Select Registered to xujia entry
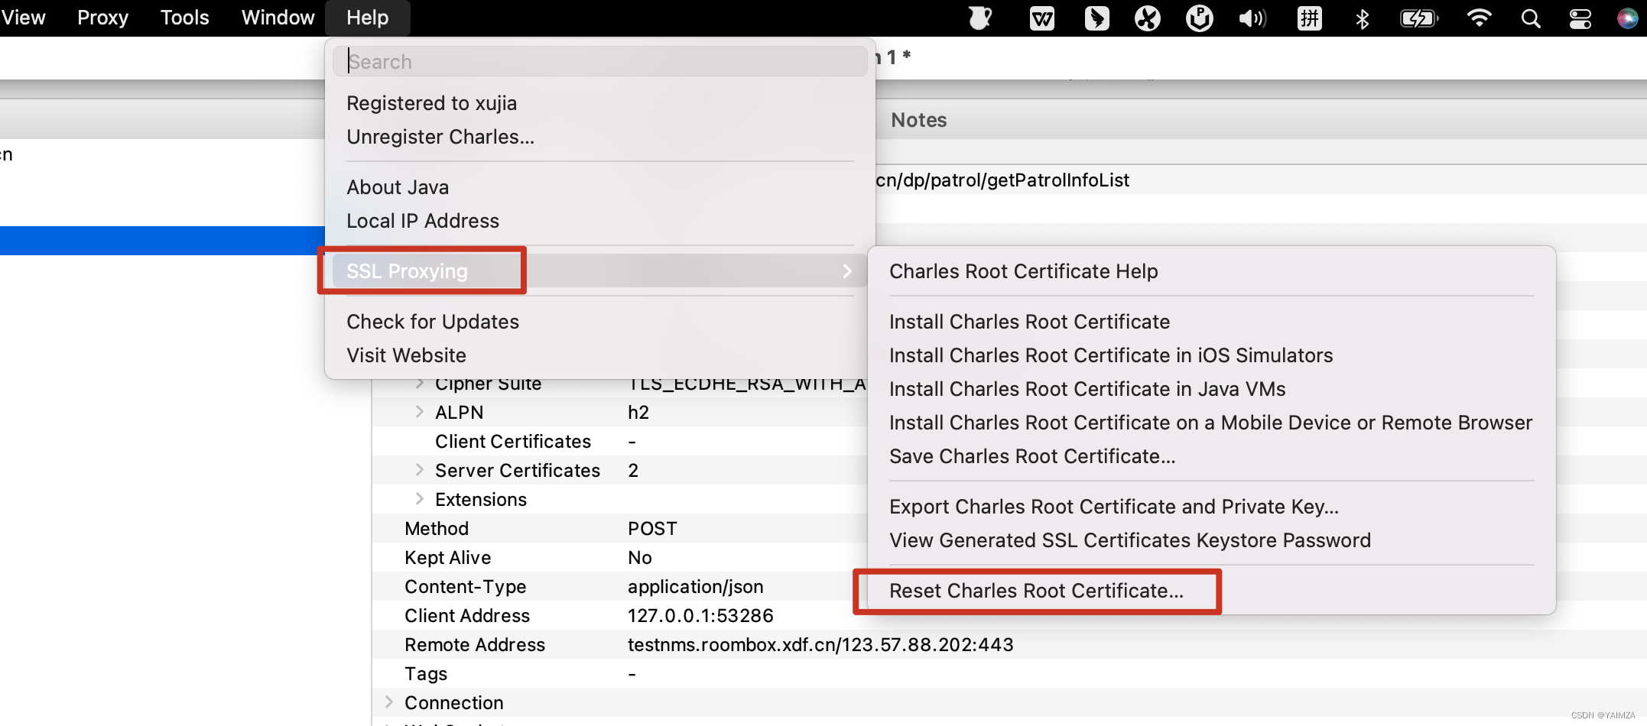This screenshot has width=1647, height=726. (x=431, y=103)
